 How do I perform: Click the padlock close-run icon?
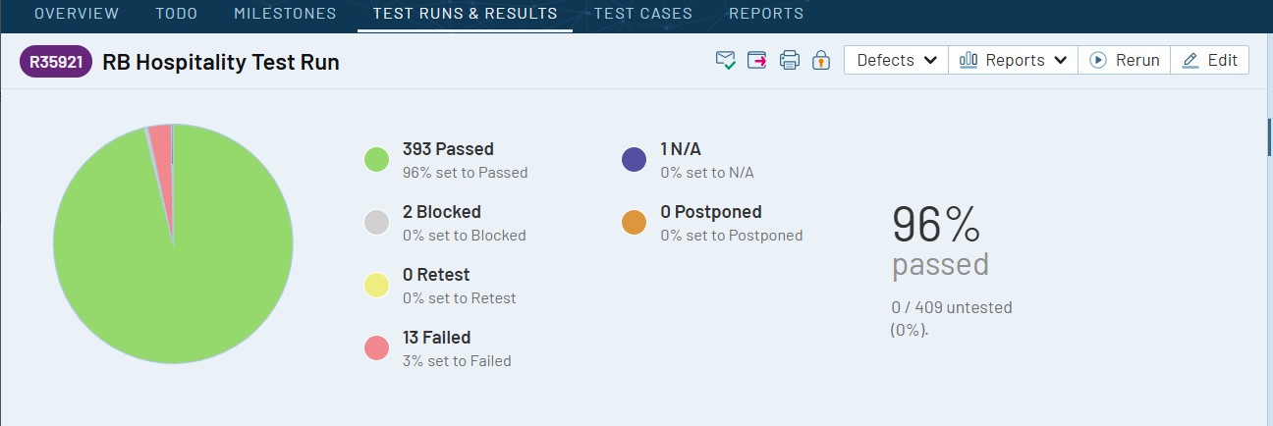click(x=821, y=61)
